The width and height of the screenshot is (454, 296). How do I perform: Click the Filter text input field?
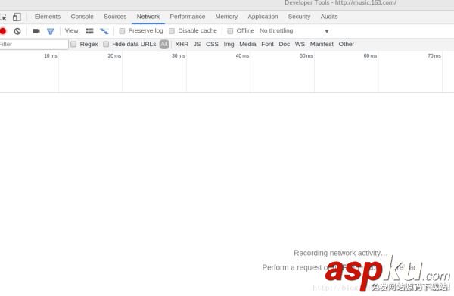coord(34,45)
